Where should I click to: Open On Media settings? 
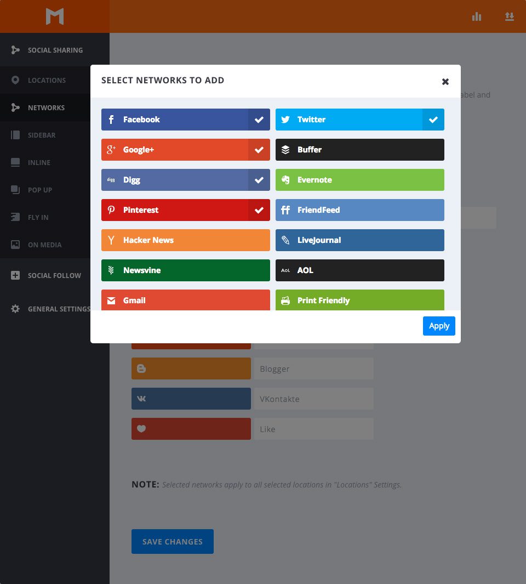click(45, 245)
